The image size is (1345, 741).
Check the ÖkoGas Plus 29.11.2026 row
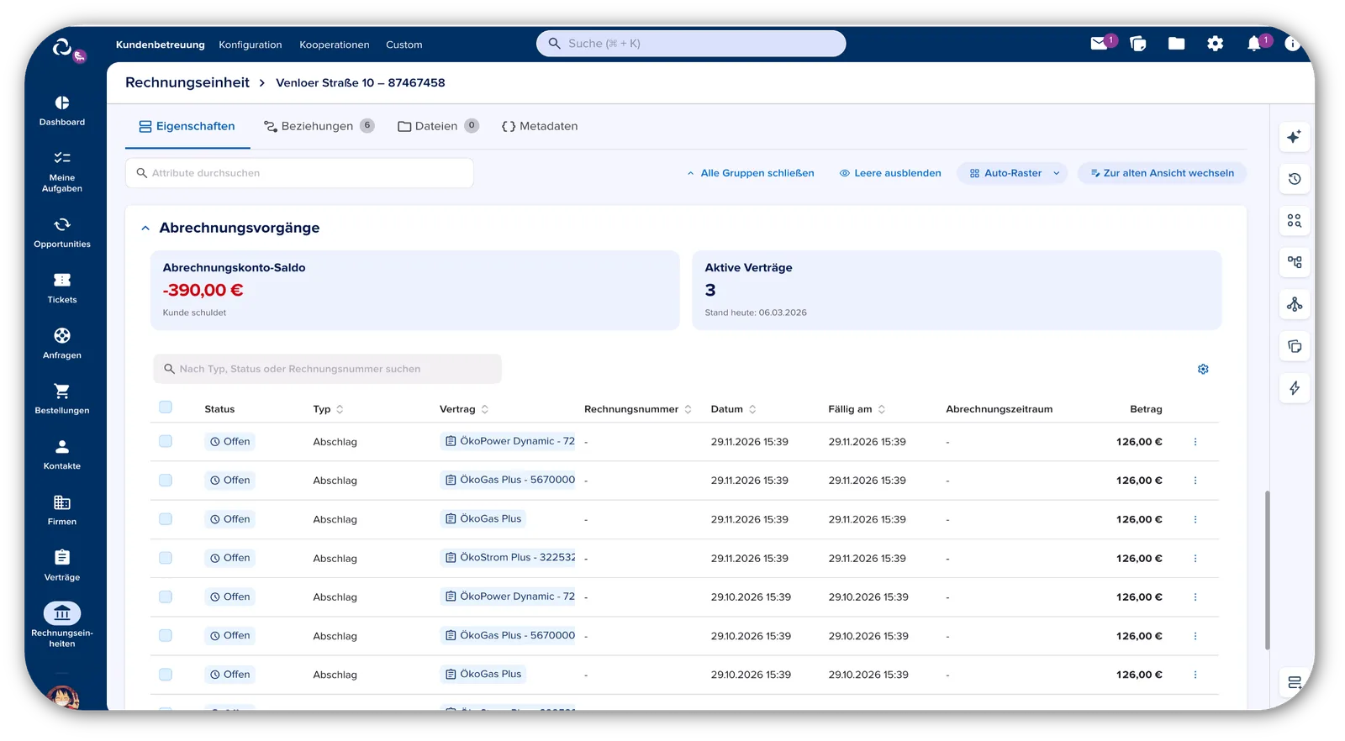point(166,519)
